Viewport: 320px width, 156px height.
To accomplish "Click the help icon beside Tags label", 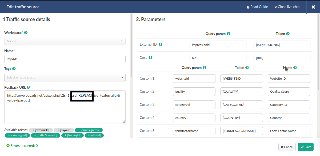I will [x=14, y=69].
